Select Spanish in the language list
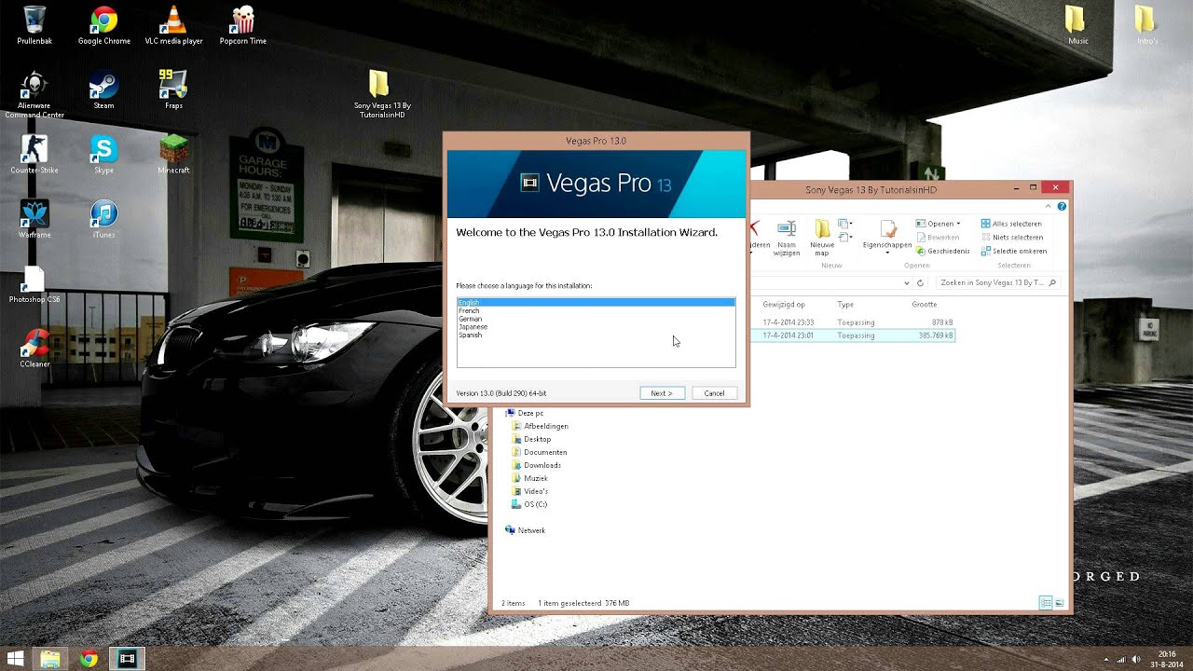The height and width of the screenshot is (671, 1193). click(596, 335)
